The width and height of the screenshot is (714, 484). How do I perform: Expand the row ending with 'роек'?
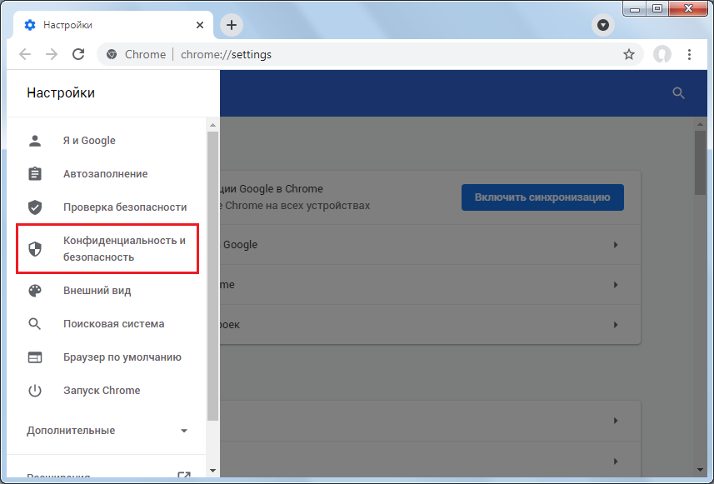[615, 325]
